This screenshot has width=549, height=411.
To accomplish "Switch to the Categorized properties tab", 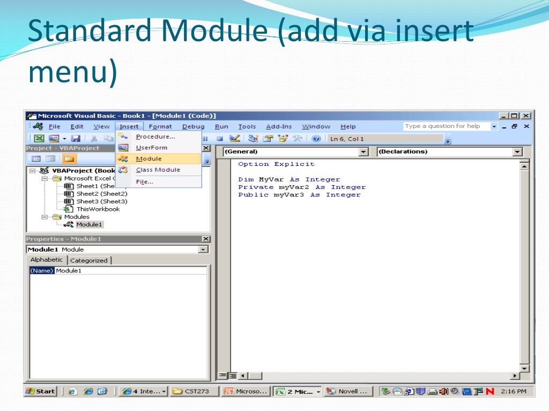I will point(89,261).
